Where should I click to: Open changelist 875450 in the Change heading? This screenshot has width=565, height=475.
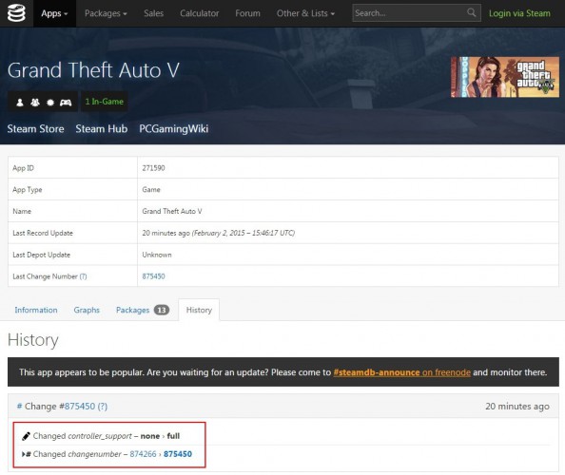pos(80,407)
